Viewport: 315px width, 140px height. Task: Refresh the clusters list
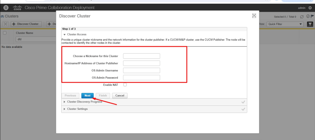302,17
